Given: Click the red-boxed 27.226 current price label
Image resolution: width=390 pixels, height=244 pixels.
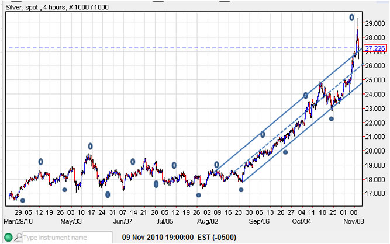Looking at the screenshot, I should (375, 48).
